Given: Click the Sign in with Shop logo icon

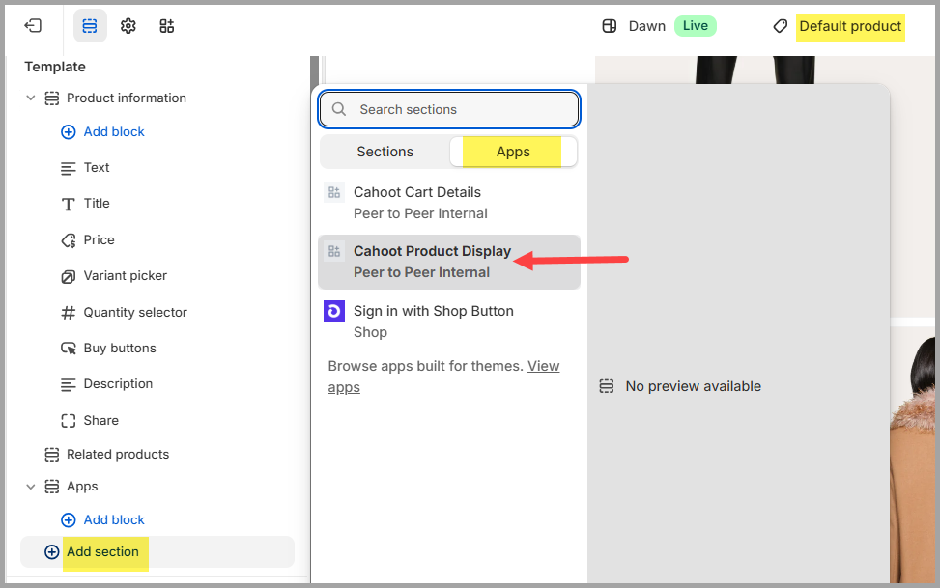Looking at the screenshot, I should point(334,311).
